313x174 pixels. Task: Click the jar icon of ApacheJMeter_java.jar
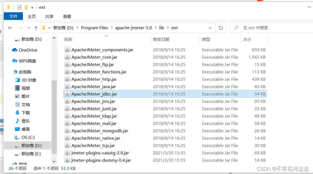67,86
